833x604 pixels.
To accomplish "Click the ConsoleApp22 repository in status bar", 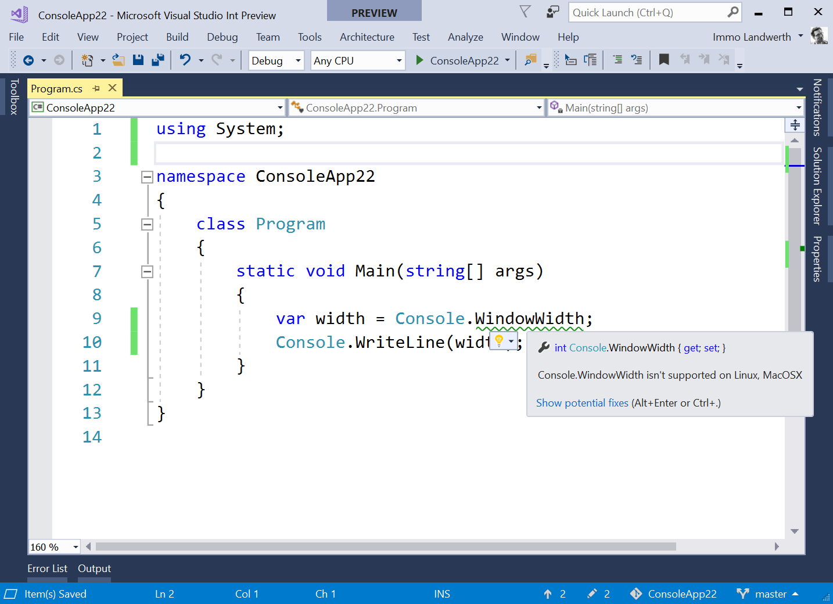I will pos(673,594).
